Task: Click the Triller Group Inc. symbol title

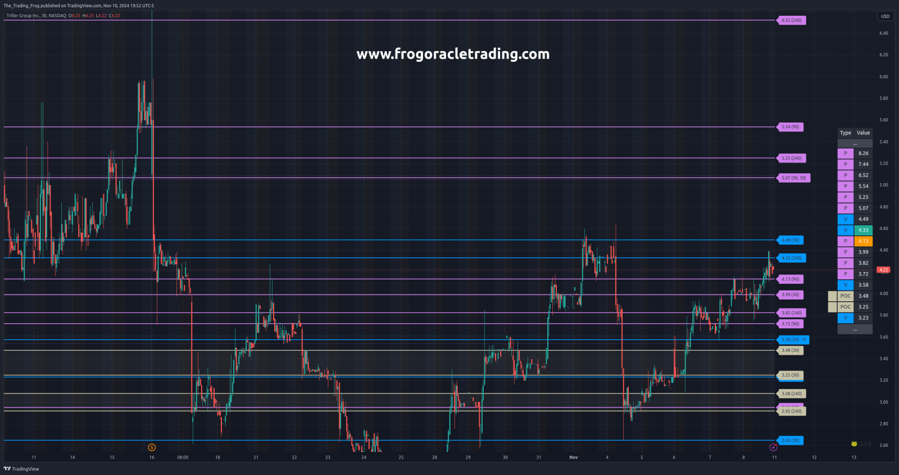Action: pos(36,16)
